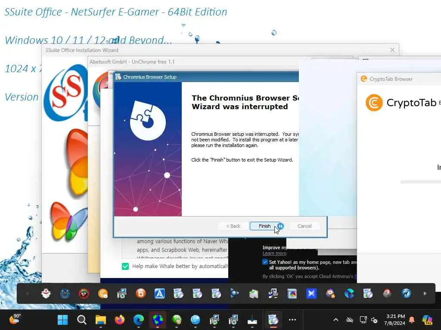Open the muted volume tray icon
This screenshot has width=441, height=330.
pos(374,320)
